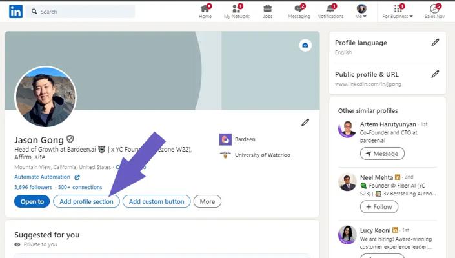455x258 pixels.
Task: Edit Public profile & URL pencil icon
Action: click(x=435, y=74)
